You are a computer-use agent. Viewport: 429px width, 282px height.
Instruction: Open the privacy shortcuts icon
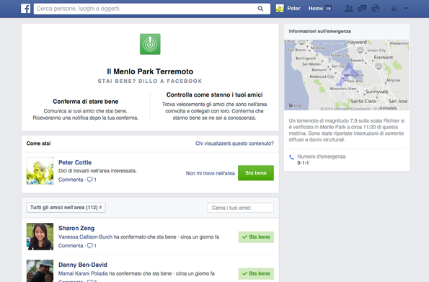pos(394,9)
